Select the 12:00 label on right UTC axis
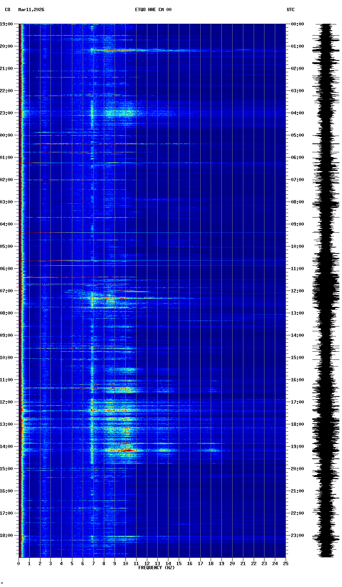 [298, 291]
